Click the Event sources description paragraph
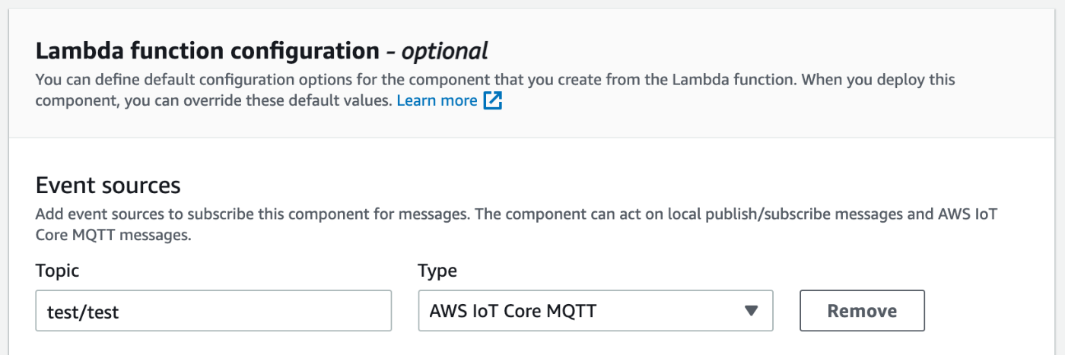This screenshot has width=1065, height=355. pos(517,224)
